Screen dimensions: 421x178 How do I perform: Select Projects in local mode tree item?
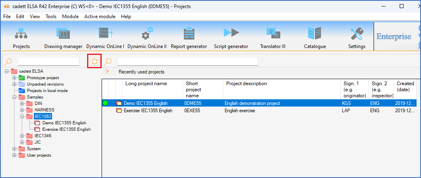point(47,90)
